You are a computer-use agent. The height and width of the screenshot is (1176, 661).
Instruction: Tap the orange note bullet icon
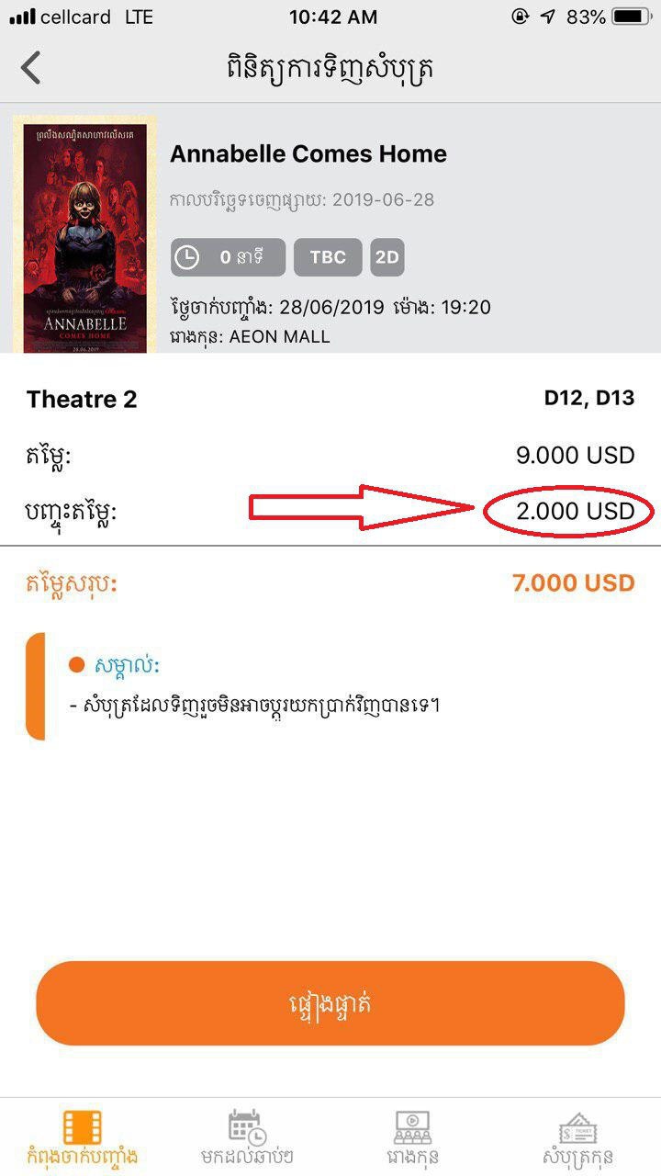77,664
